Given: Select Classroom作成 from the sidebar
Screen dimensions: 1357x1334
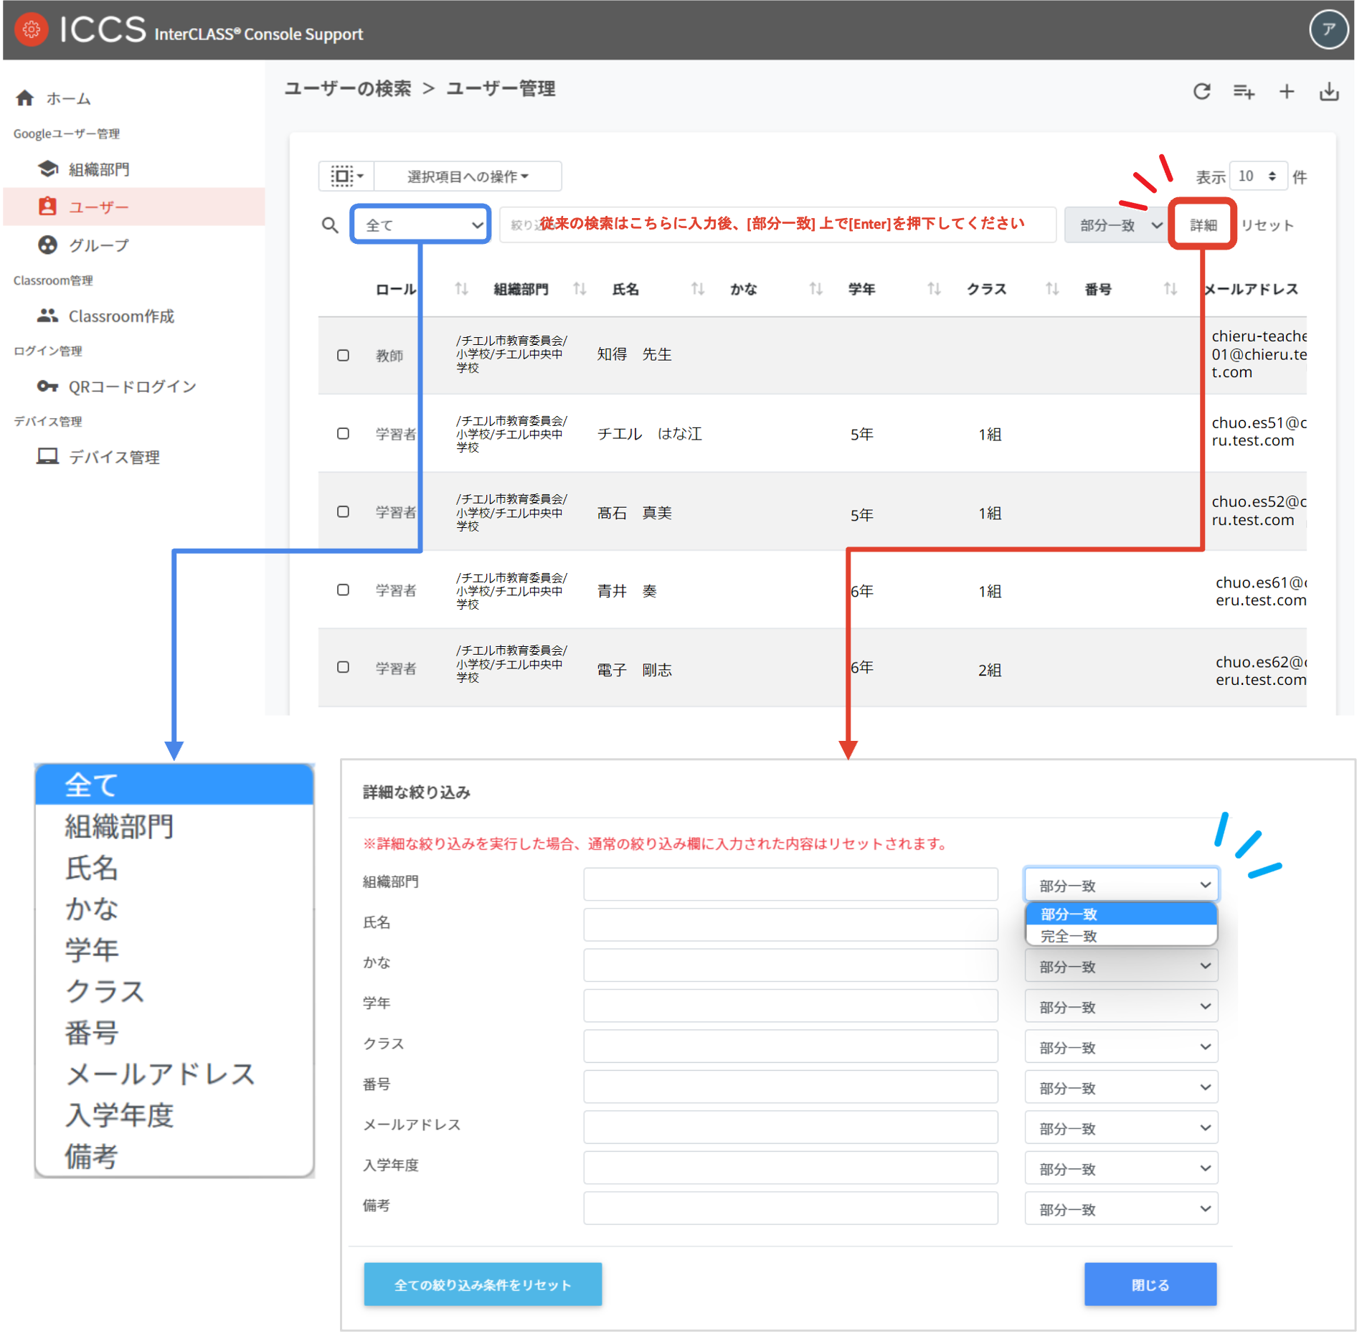Looking at the screenshot, I should pos(120,316).
